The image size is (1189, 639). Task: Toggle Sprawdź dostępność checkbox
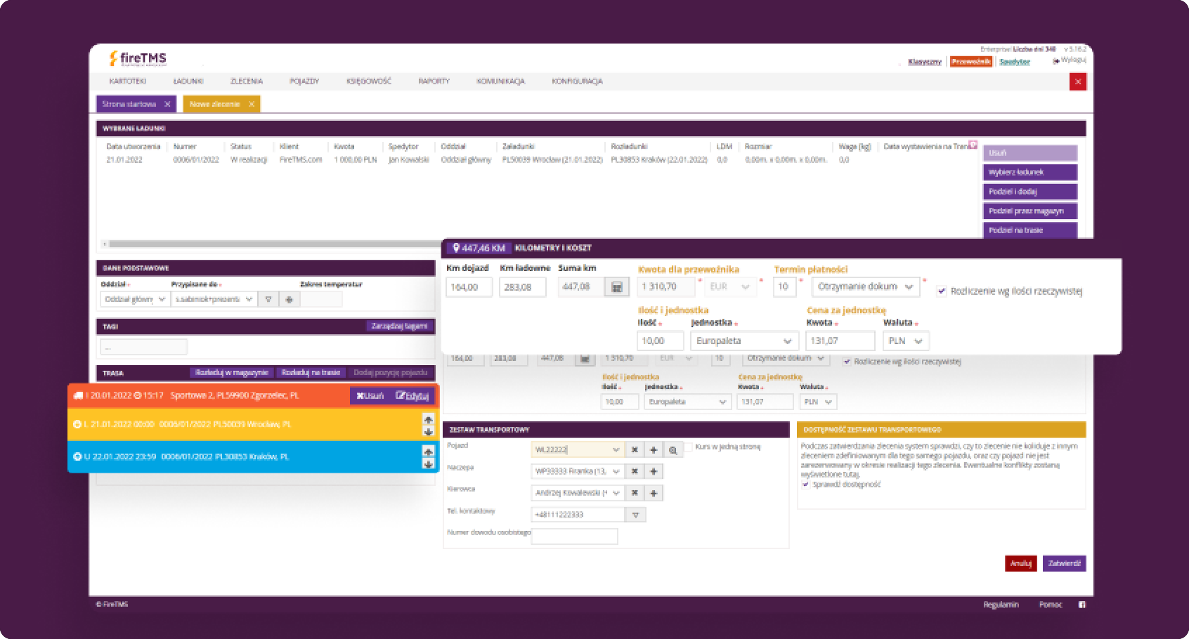click(805, 485)
